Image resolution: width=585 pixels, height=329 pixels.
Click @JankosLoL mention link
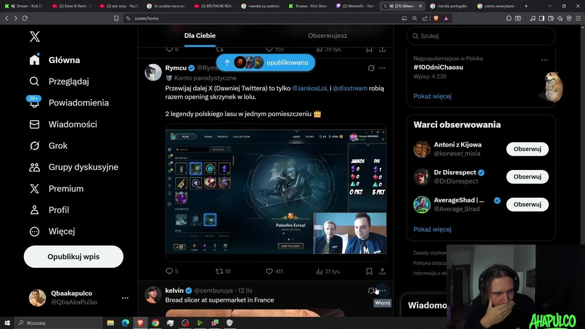tap(310, 88)
